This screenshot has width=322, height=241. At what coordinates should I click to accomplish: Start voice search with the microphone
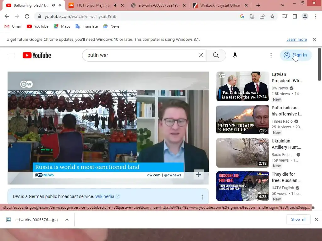tap(235, 55)
